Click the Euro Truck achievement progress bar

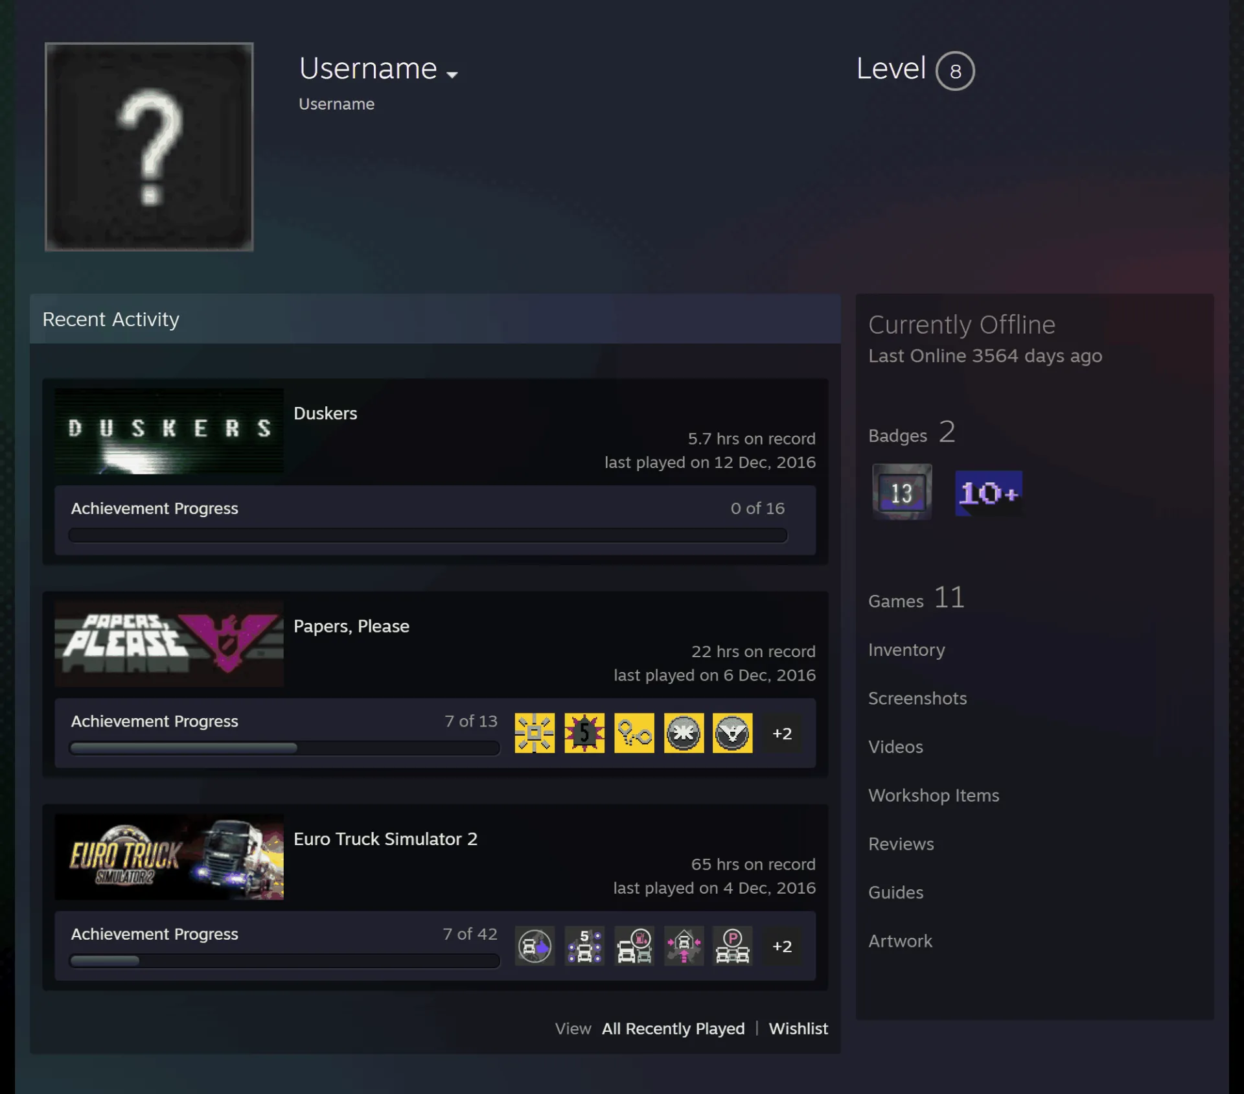click(x=284, y=960)
